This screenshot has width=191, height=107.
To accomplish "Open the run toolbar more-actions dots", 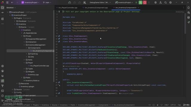I will point(149,2).
